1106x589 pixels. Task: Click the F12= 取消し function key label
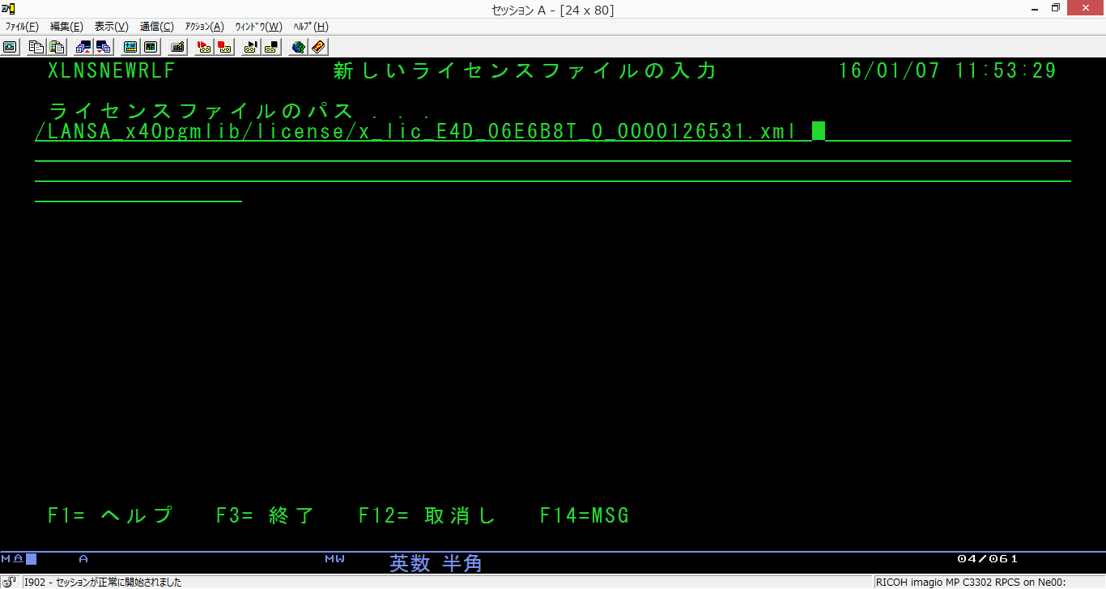pyautogui.click(x=427, y=515)
